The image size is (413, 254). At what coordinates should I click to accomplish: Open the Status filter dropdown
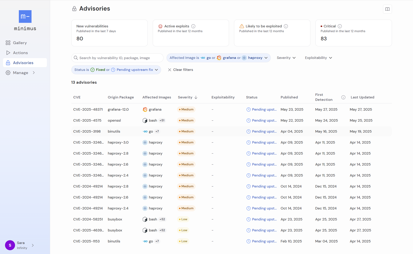point(116,70)
